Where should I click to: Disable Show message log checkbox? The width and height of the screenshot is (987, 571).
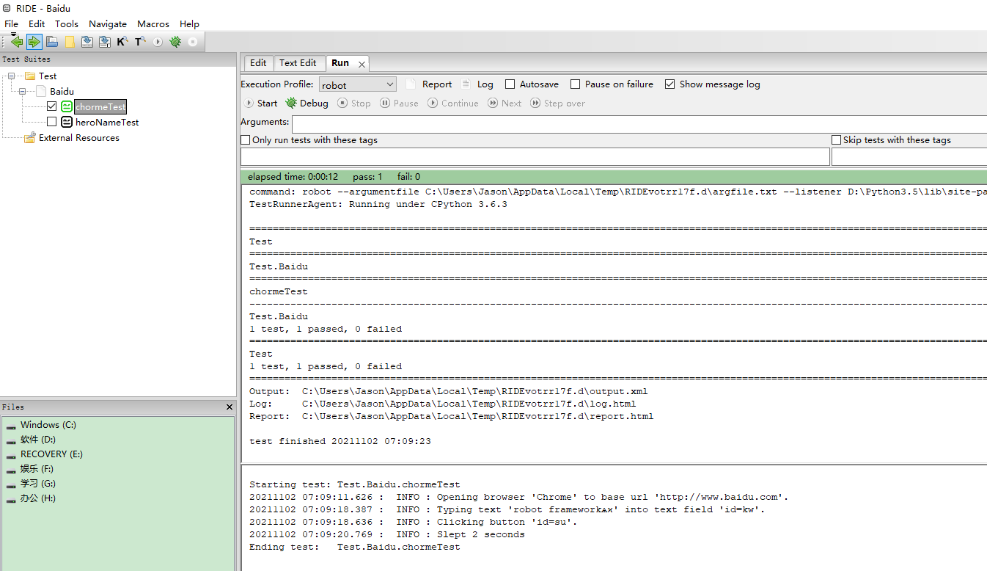pos(669,84)
